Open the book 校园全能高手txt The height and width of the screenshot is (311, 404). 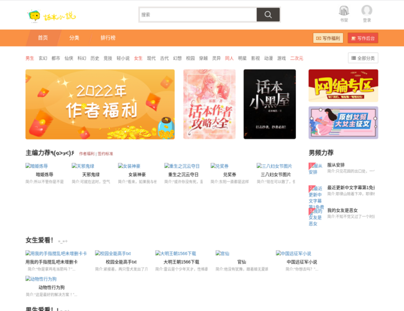click(121, 262)
